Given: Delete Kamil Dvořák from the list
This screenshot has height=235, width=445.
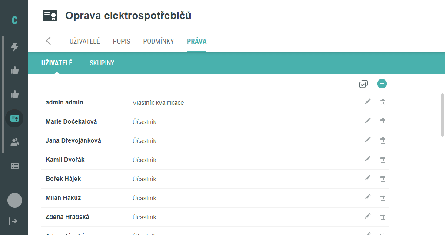Looking at the screenshot, I should click(383, 160).
